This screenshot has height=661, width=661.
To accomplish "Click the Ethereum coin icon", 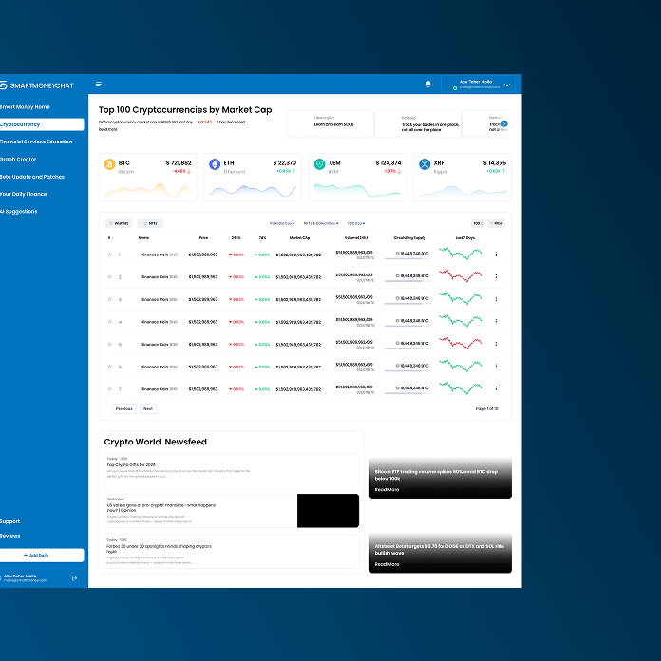I will tap(215, 164).
